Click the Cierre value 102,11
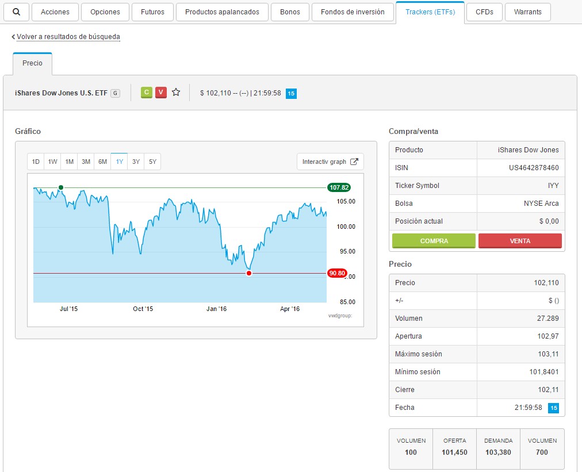 (548, 390)
